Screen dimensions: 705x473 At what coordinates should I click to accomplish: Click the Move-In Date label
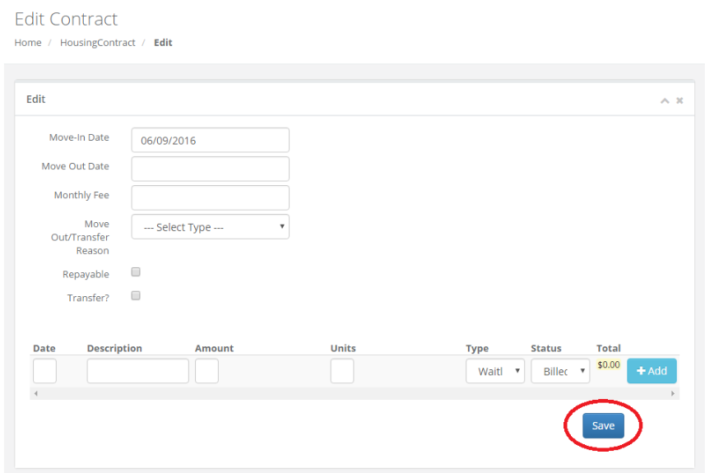79,137
